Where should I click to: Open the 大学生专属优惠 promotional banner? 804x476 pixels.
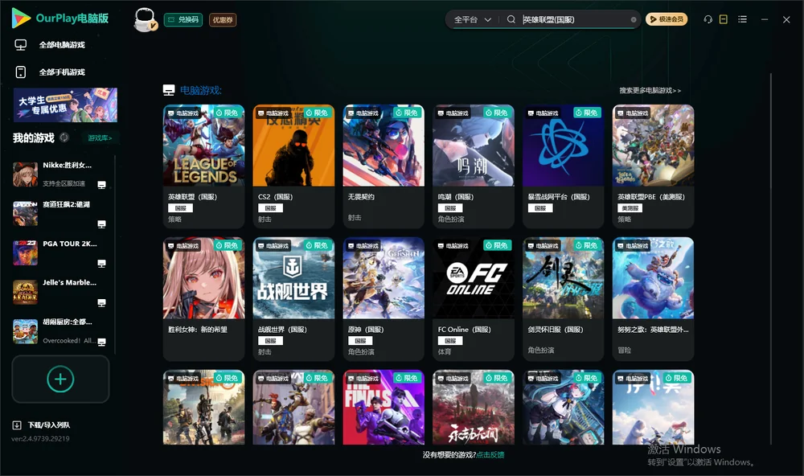coord(65,105)
